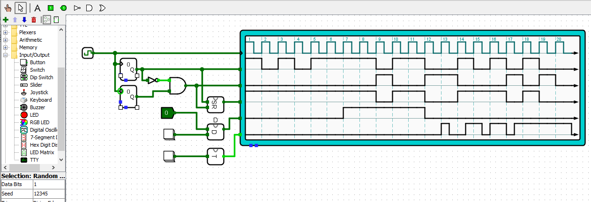Select the NOT gate on canvas
591x202 pixels.
tap(153, 80)
